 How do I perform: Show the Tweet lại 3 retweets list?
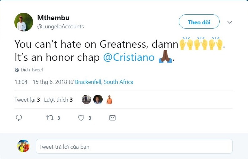27,100
